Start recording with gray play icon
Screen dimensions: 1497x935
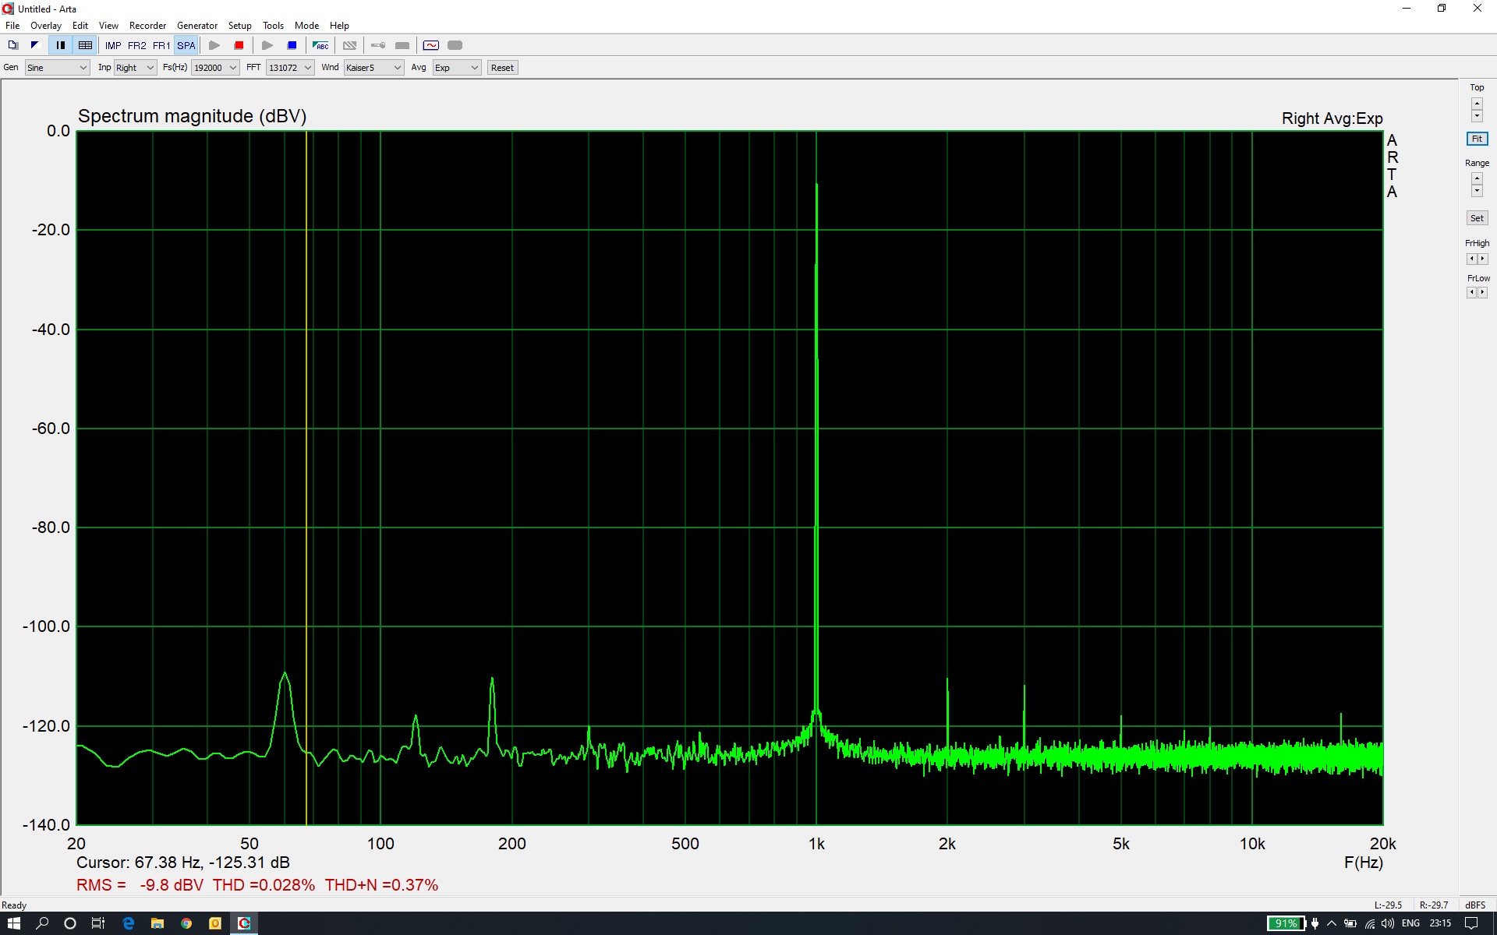(214, 45)
